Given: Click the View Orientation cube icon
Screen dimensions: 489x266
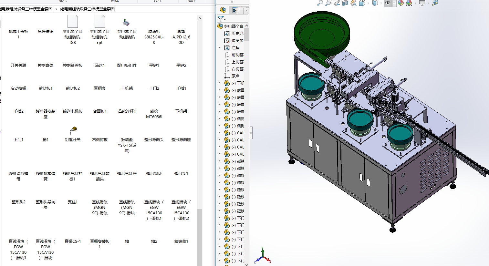Looking at the screenshot, I should point(362,3).
